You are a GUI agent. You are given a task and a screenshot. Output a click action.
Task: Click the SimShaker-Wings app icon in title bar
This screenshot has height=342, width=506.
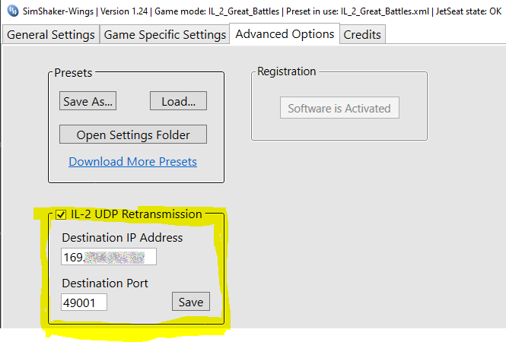[x=13, y=11]
